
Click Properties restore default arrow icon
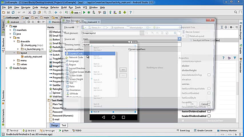(x=229, y=58)
